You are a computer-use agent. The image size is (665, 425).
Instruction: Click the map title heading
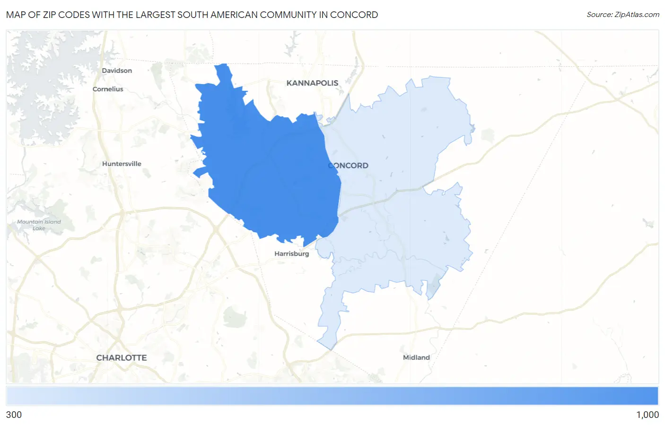point(192,15)
